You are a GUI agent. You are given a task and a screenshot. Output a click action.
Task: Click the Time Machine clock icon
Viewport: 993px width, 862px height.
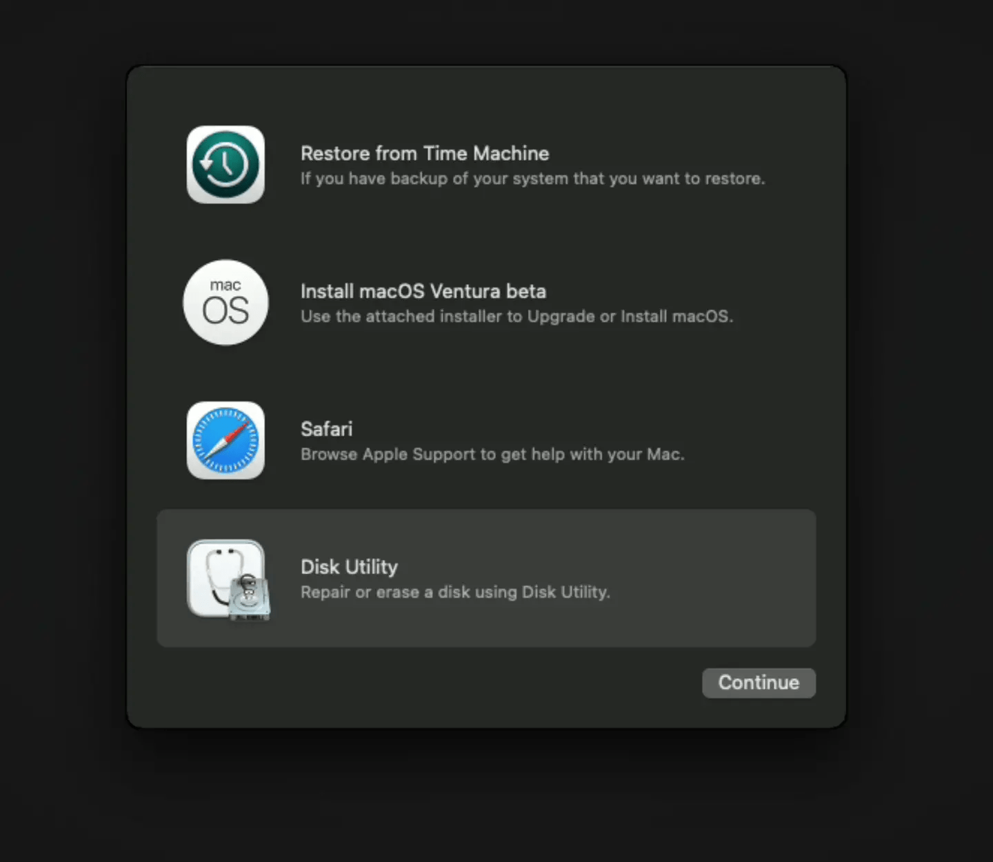coord(225,164)
